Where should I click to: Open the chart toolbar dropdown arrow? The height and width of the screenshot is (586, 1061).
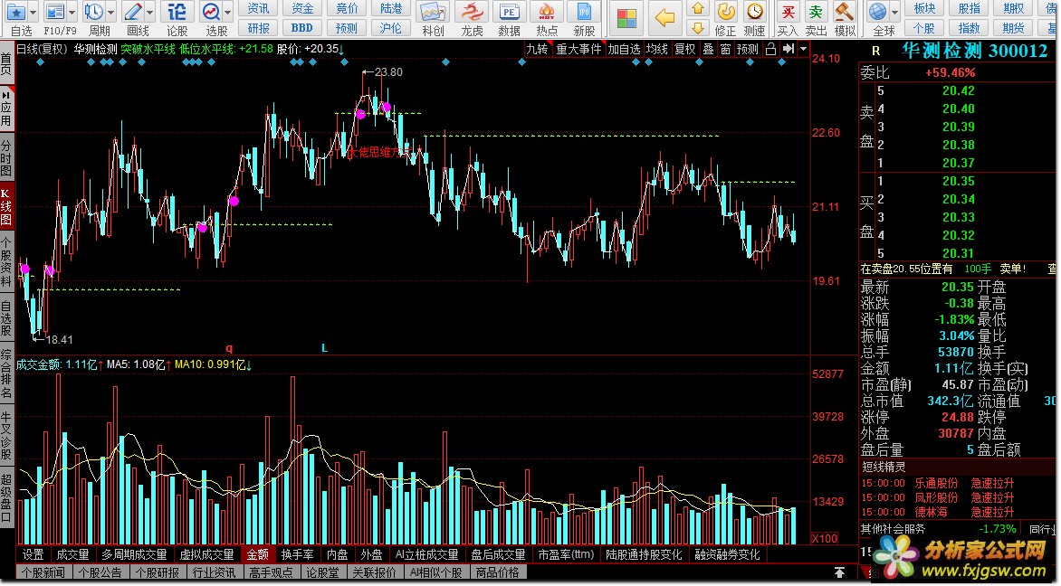[x=803, y=49]
